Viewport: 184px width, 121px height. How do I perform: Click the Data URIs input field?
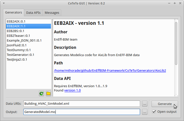(x=82, y=104)
